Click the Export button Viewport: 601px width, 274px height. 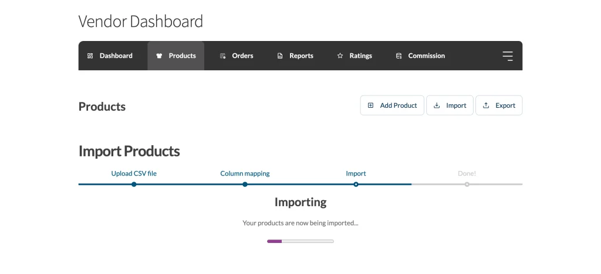[x=499, y=105]
